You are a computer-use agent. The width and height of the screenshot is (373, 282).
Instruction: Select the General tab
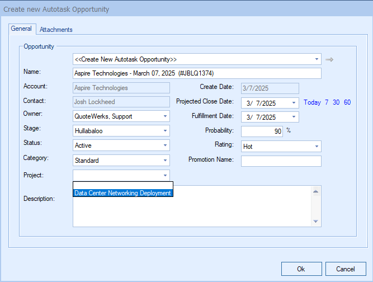pyautogui.click(x=21, y=29)
